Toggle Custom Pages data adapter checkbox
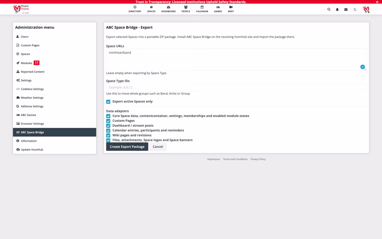This screenshot has width=382, height=239. click(108, 121)
